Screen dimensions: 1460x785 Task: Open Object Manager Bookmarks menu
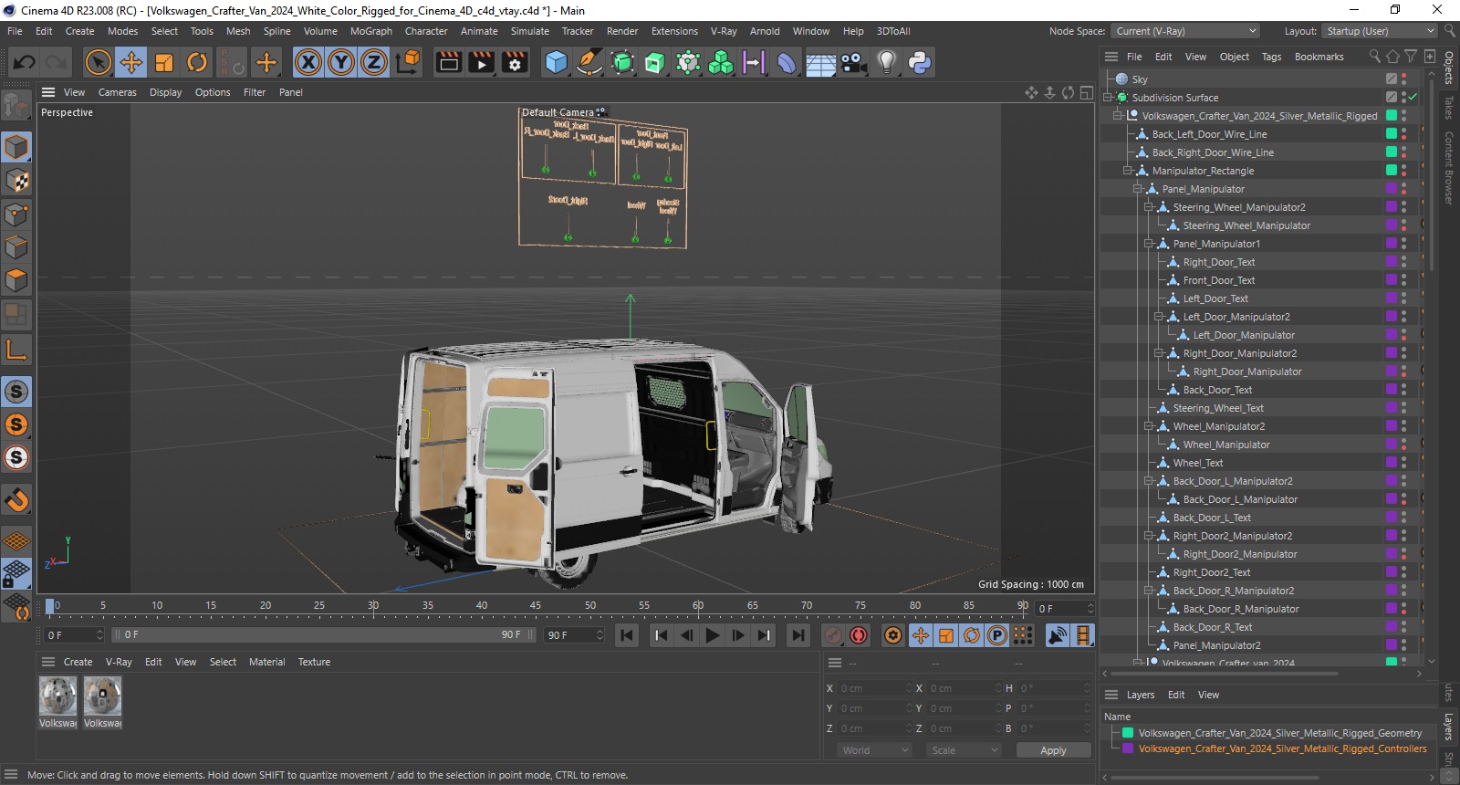pos(1319,57)
